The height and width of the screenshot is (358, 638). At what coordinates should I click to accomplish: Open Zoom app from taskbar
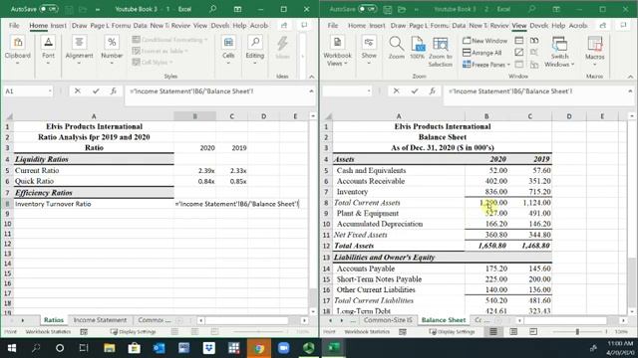pos(283,348)
